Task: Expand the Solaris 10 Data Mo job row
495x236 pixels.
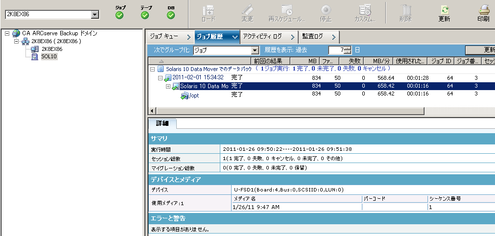Action: (x=168, y=86)
